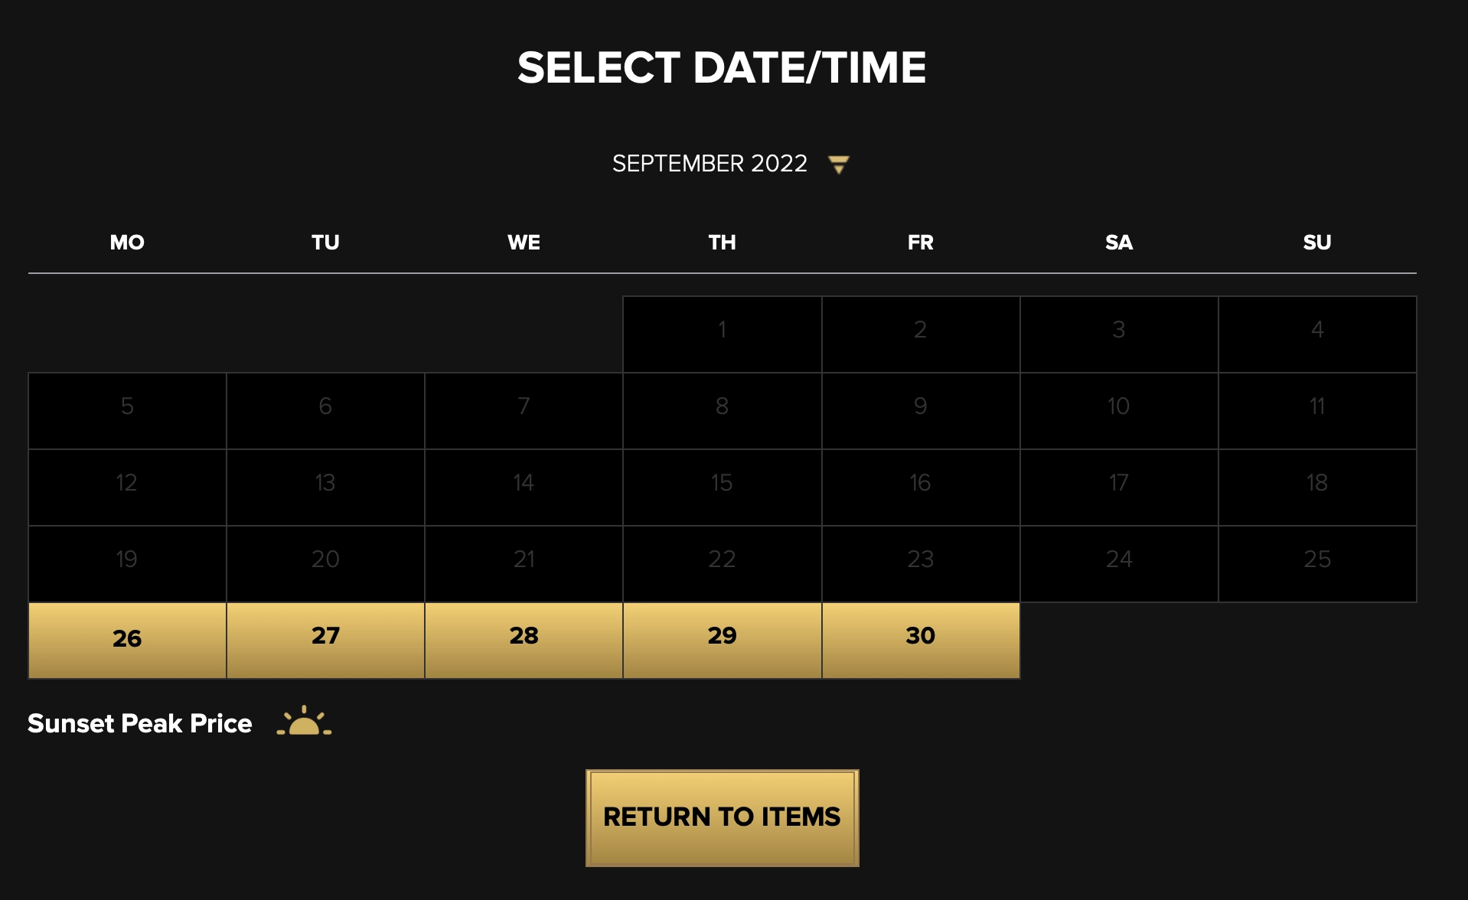Click the SEPTEMBER 2022 month label
Screen dimensions: 1468x900
(x=709, y=164)
